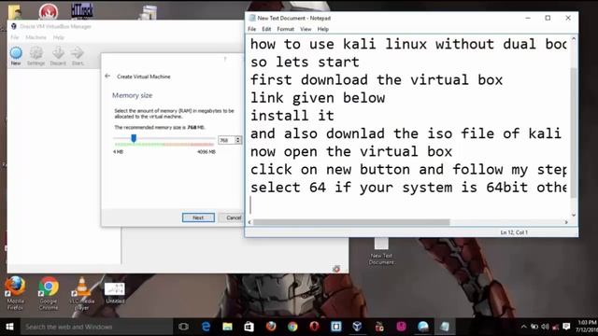Switch to VirtualBox cube icon on taskbar
The height and width of the screenshot is (336, 598).
pyautogui.click(x=357, y=327)
